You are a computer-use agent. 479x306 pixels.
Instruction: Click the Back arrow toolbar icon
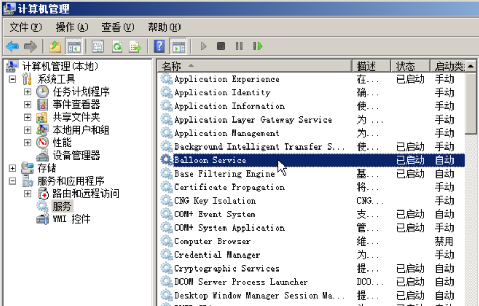click(13, 46)
